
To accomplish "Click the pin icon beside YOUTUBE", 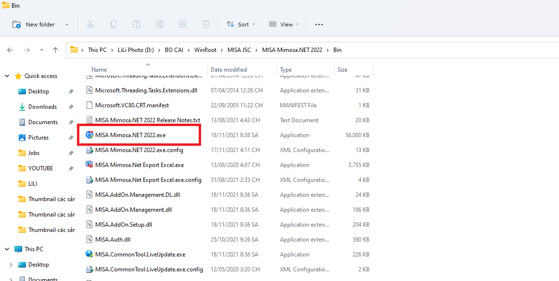I will click(71, 168).
